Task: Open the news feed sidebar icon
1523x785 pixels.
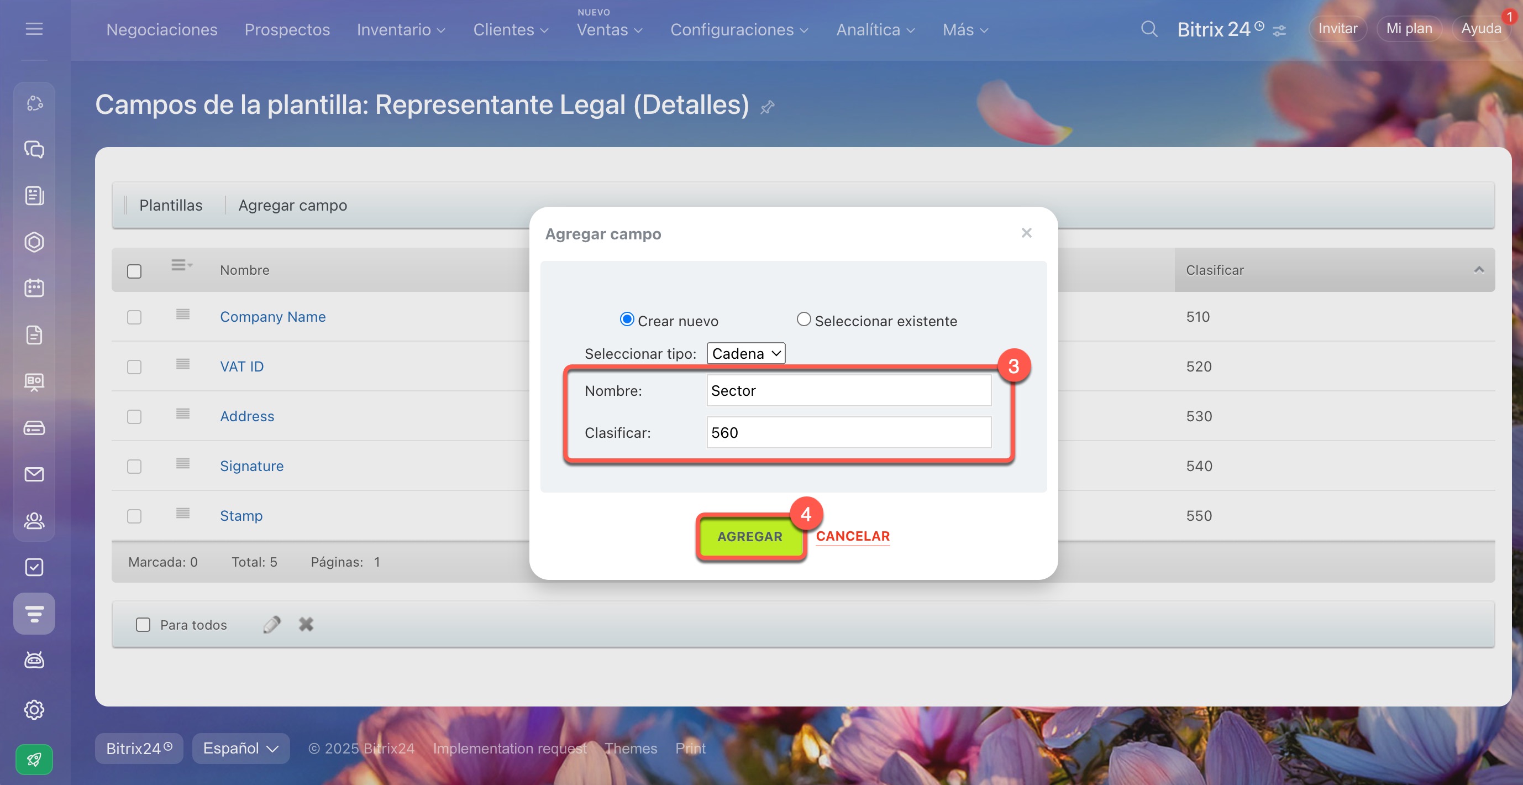Action: [x=34, y=195]
